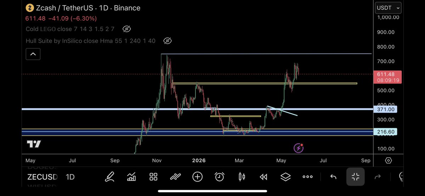Open the object tree layers icon
Image resolution: width=425 pixels, height=196 pixels.
click(285, 177)
